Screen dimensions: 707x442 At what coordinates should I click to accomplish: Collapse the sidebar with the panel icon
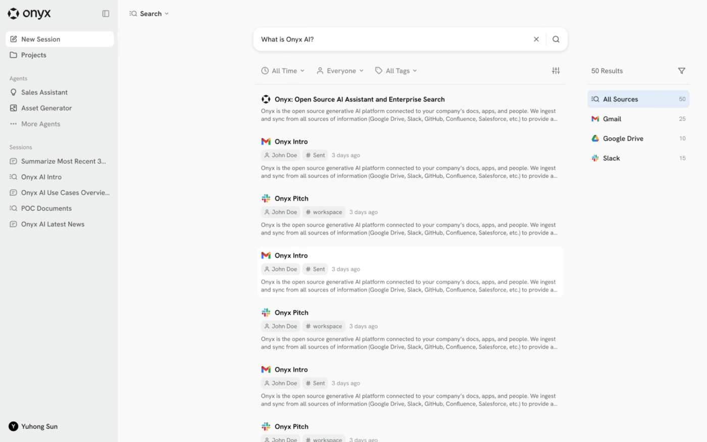106,14
